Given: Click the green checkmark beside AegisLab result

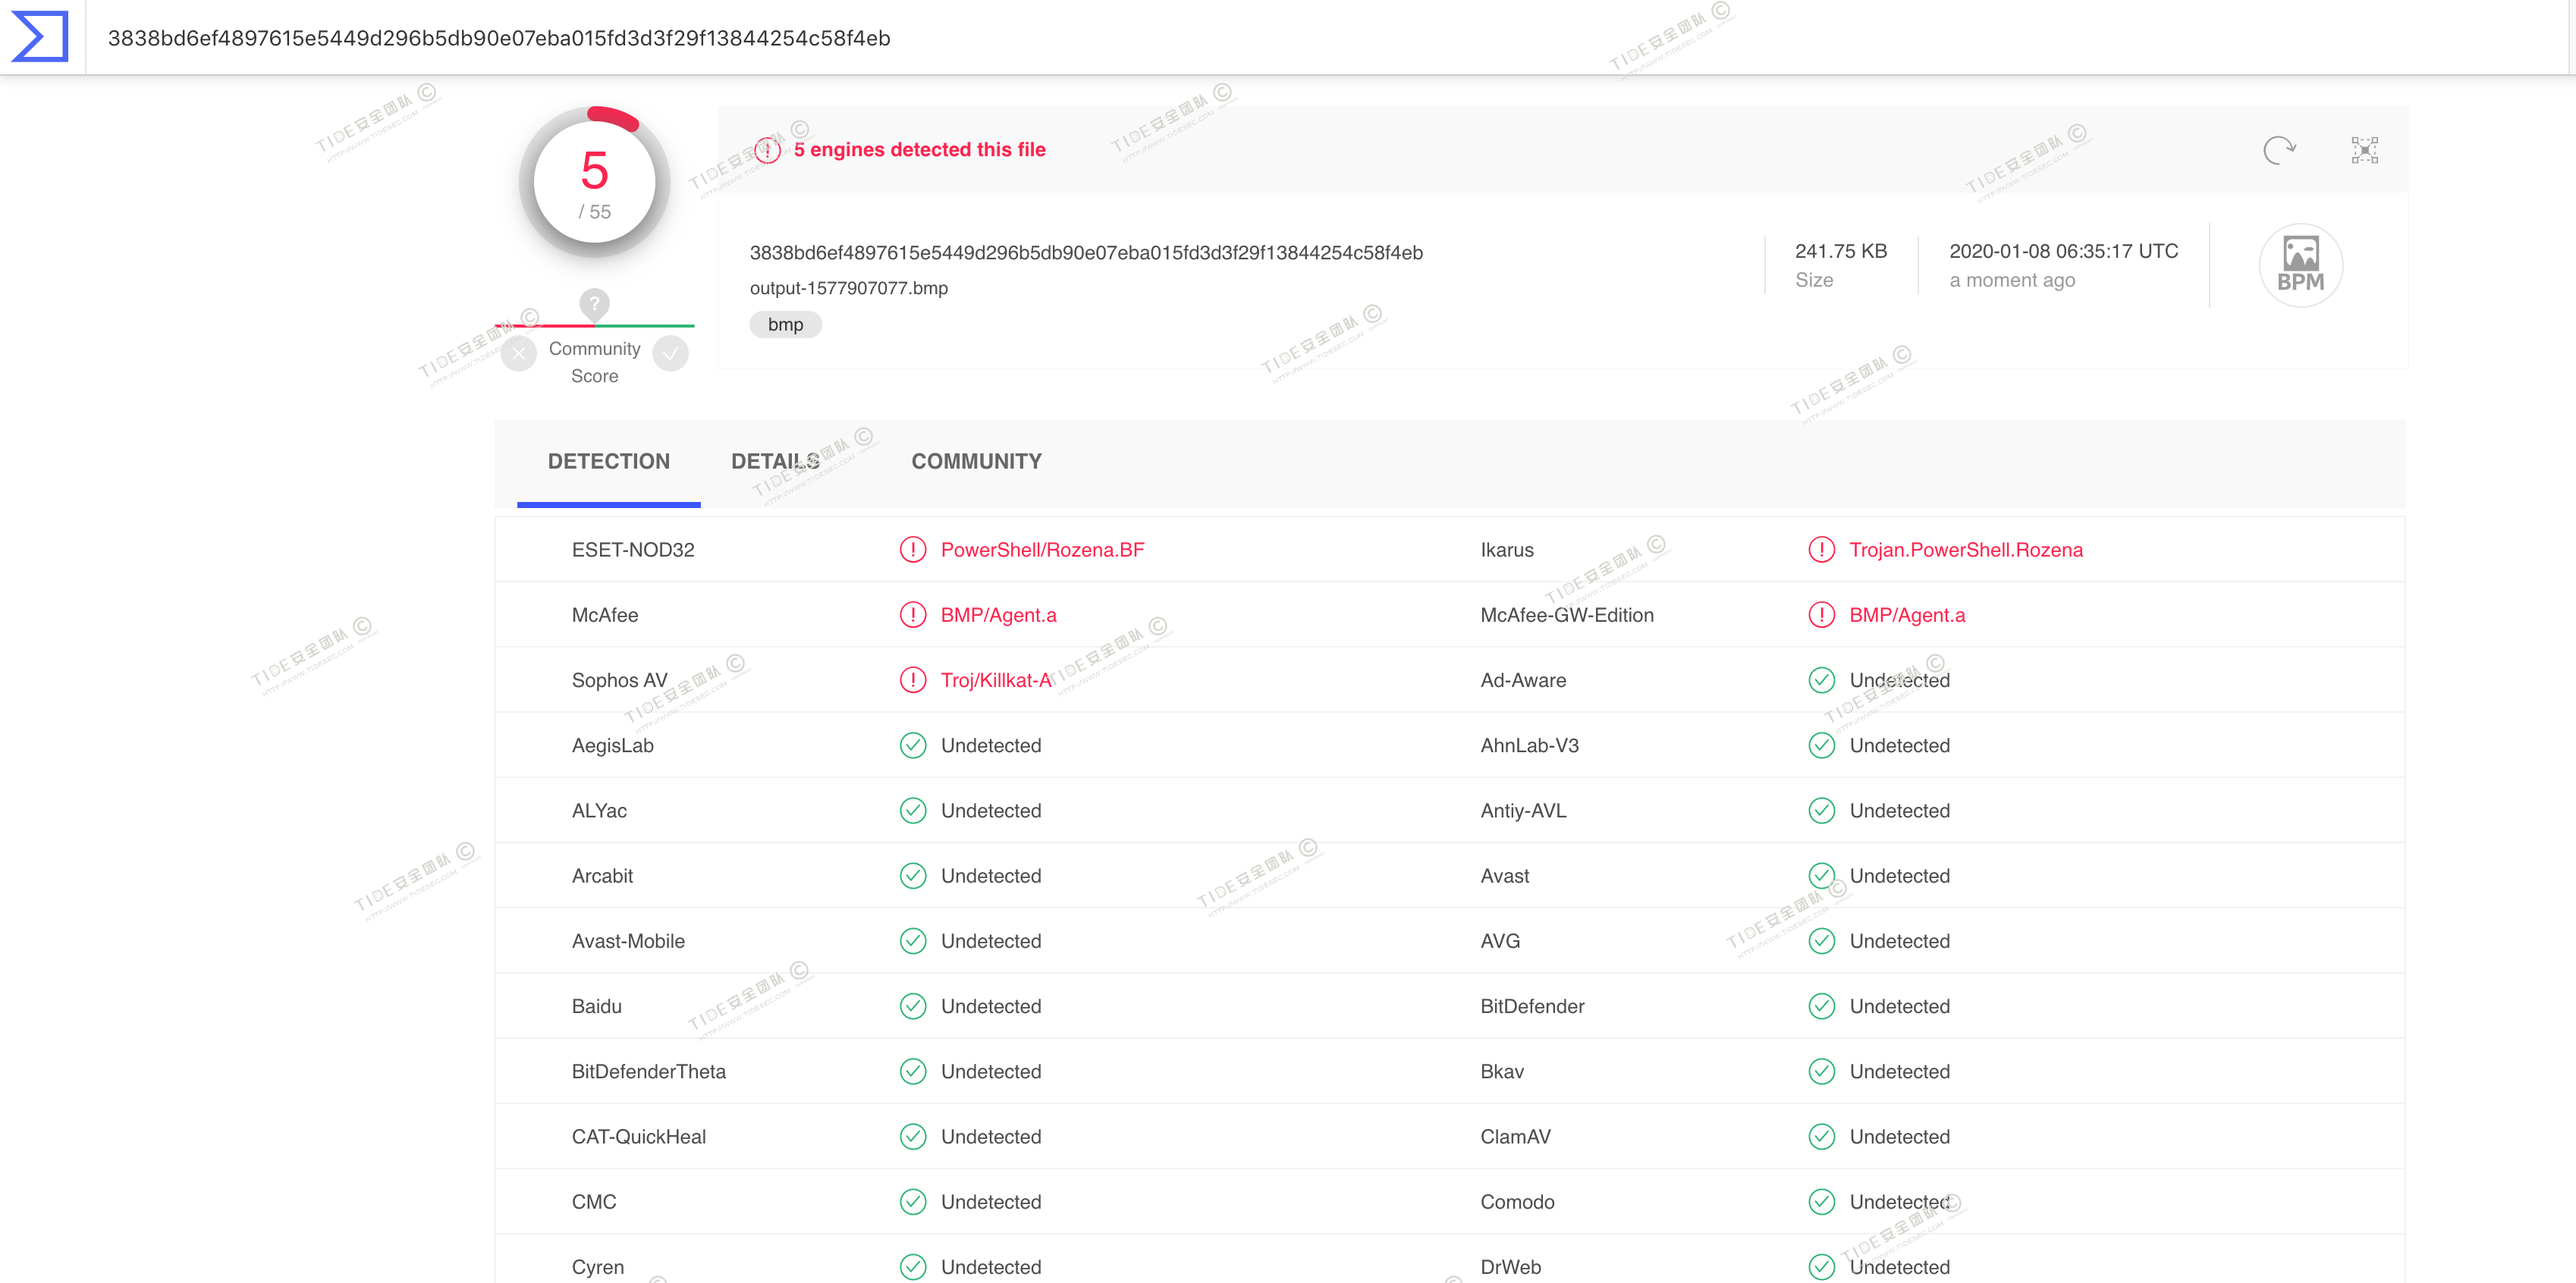Looking at the screenshot, I should 912,745.
